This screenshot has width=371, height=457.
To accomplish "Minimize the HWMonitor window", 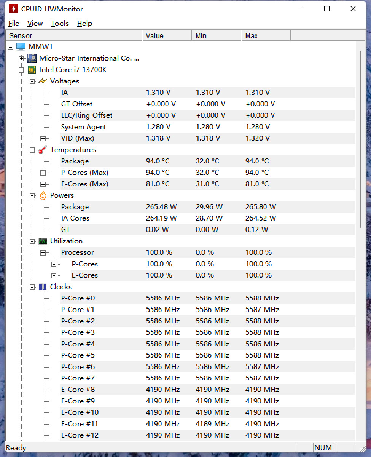I will [301, 9].
